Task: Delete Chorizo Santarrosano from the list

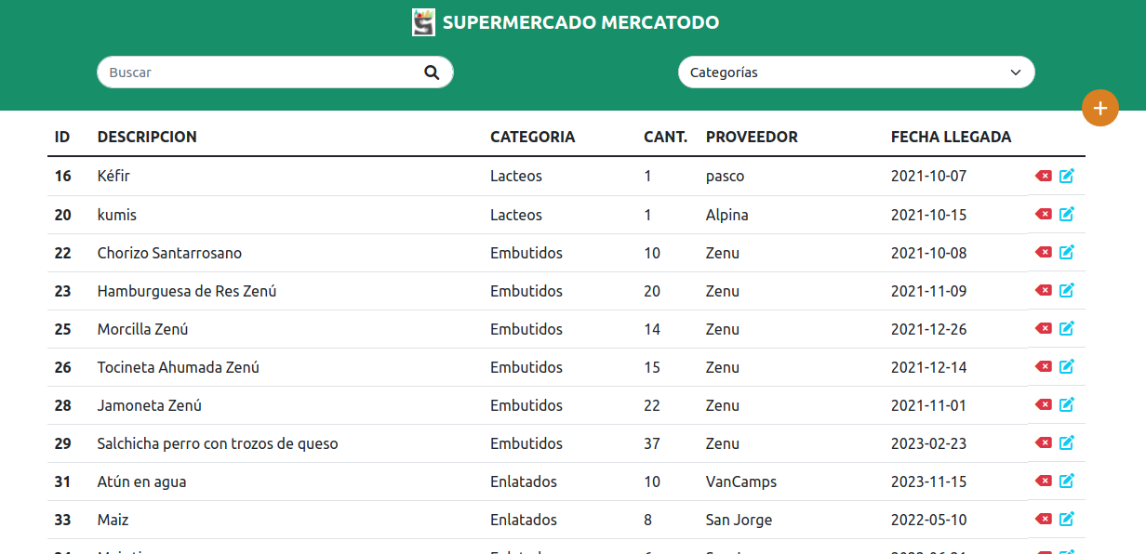Action: point(1044,252)
